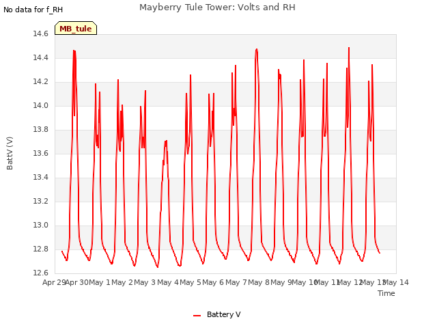The height and width of the screenshot is (328, 437).
Task: Click the highest voltage peak near May 12
Action: [x=349, y=48]
